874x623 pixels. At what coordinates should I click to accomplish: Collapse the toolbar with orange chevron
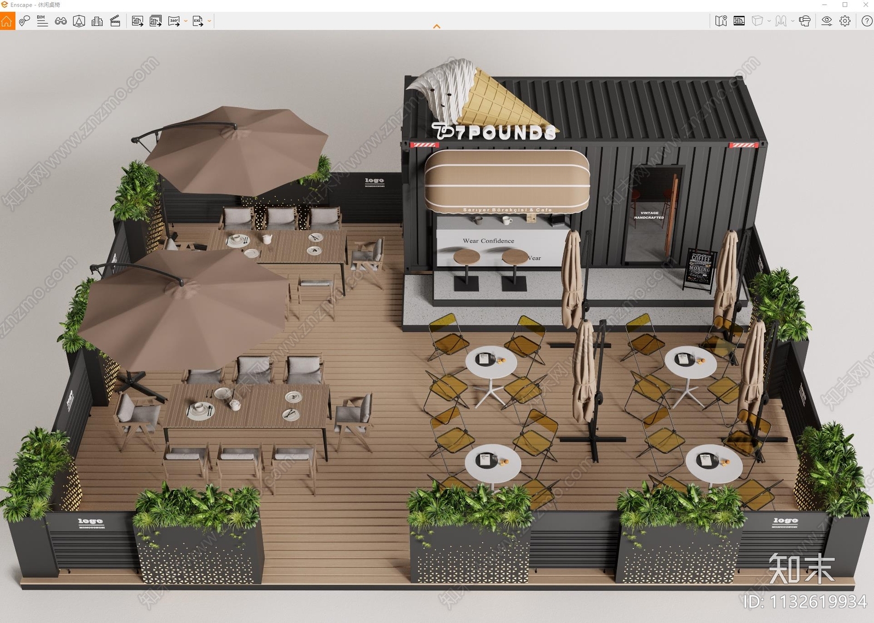[436, 26]
